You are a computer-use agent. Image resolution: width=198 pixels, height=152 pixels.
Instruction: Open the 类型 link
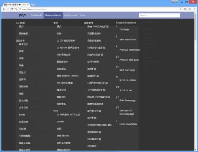pos(21,51)
